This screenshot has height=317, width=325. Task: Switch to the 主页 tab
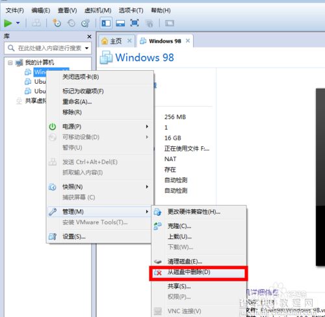[x=116, y=41]
